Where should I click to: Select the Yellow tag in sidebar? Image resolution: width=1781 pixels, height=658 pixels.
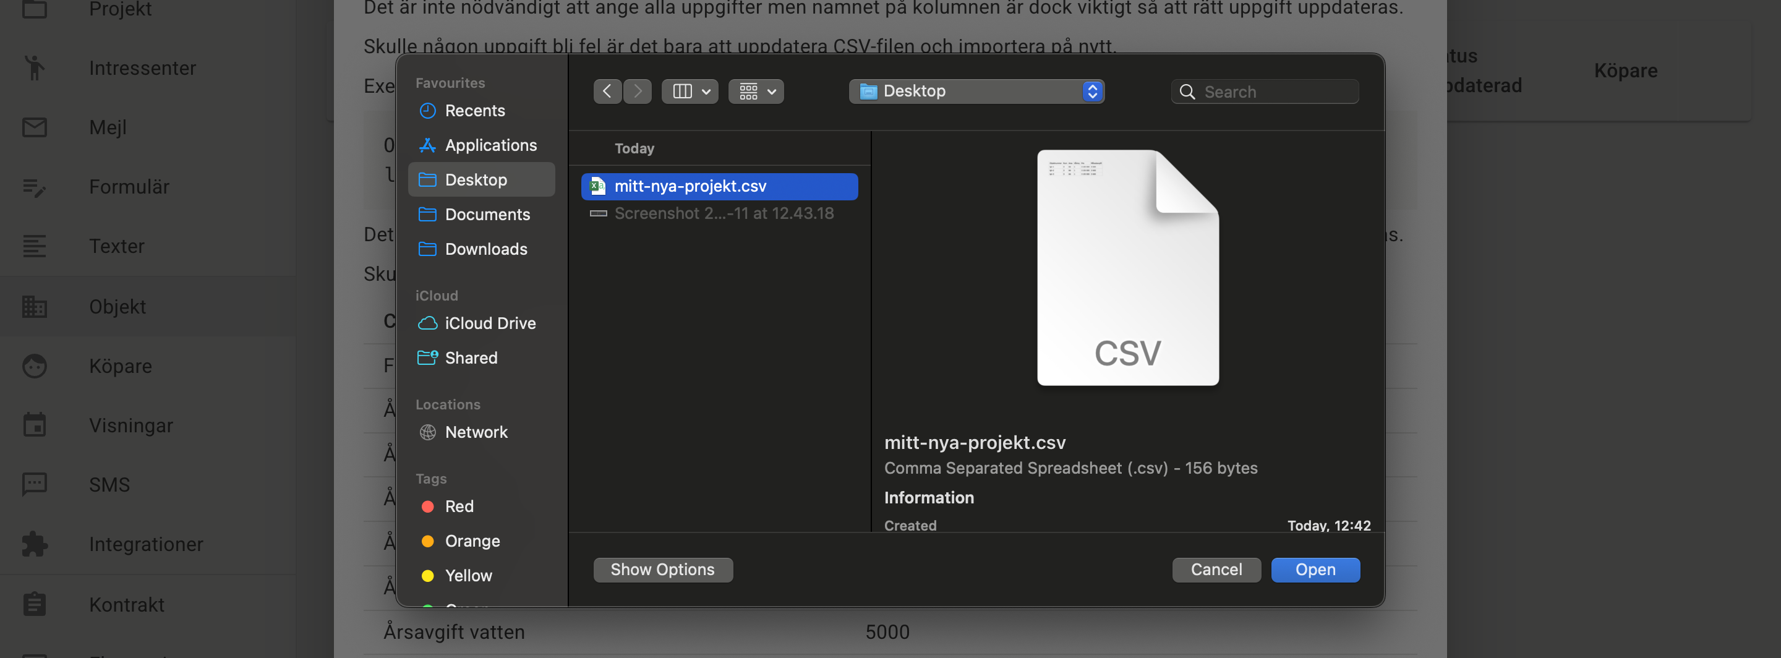pyautogui.click(x=468, y=576)
